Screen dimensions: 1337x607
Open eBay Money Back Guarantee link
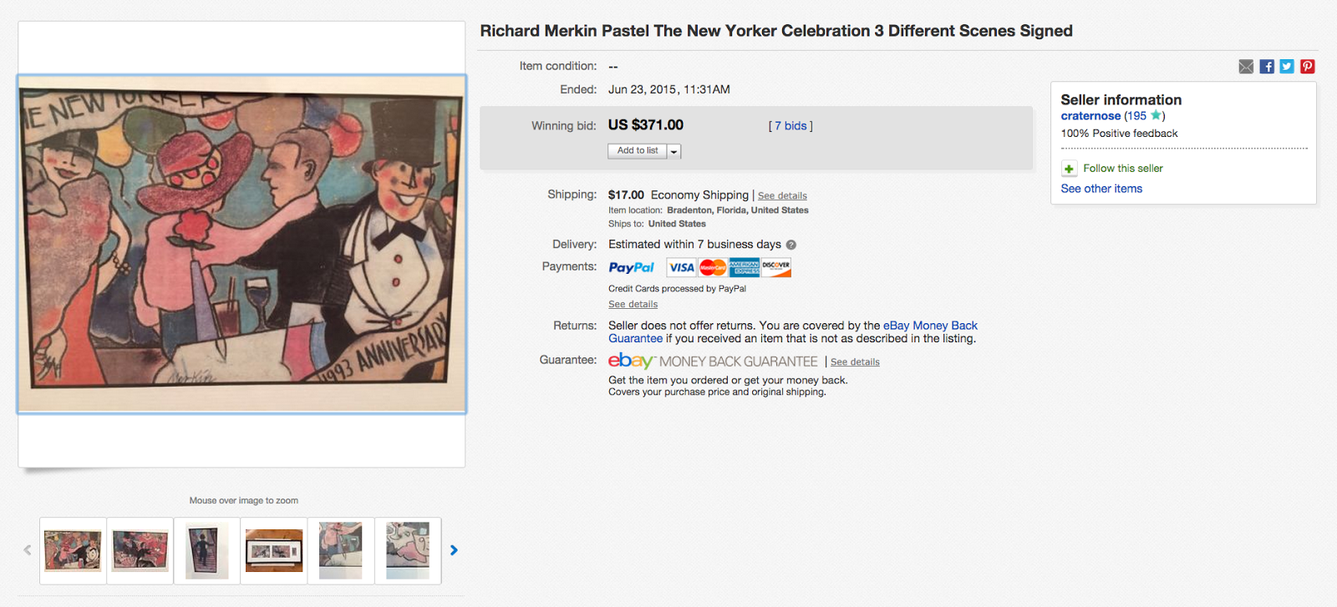[x=930, y=326]
